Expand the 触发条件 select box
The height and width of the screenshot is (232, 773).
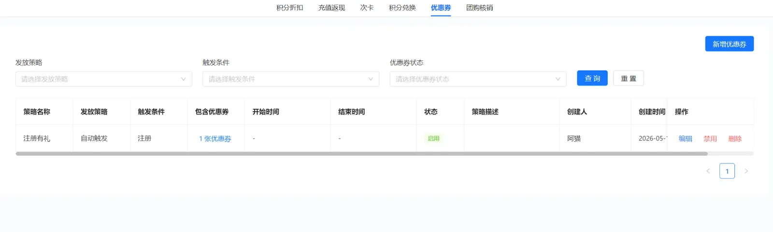pyautogui.click(x=291, y=79)
